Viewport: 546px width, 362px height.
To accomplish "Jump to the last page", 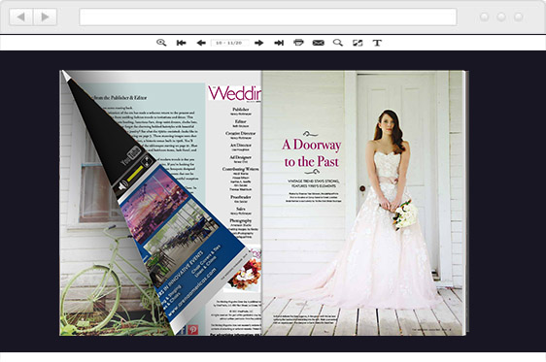I will pyautogui.click(x=279, y=43).
